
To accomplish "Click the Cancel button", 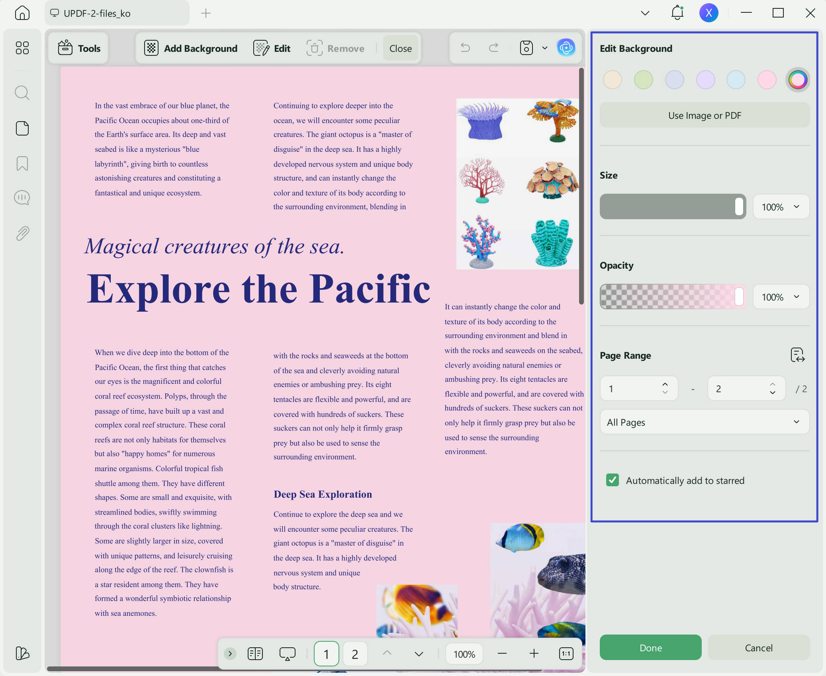I will 759,648.
